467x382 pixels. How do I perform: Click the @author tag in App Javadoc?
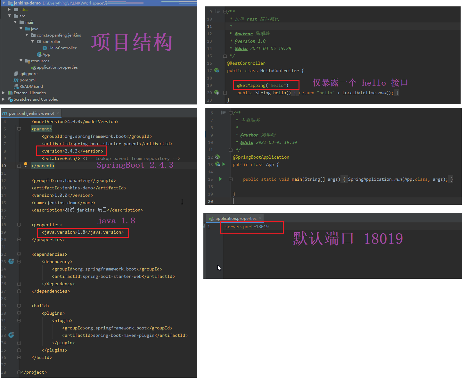pyautogui.click(x=249, y=135)
